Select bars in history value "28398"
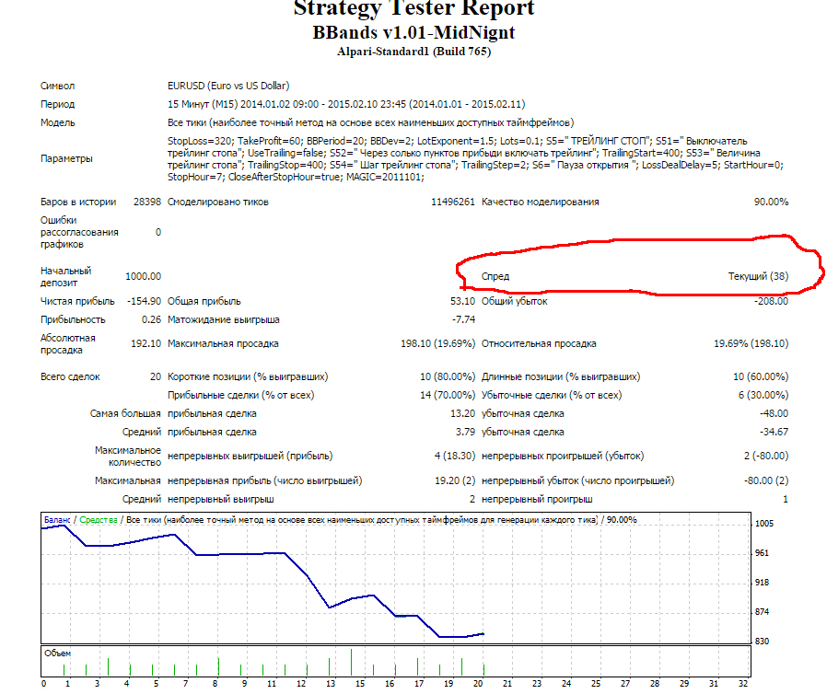The height and width of the screenshot is (694, 827). click(147, 202)
